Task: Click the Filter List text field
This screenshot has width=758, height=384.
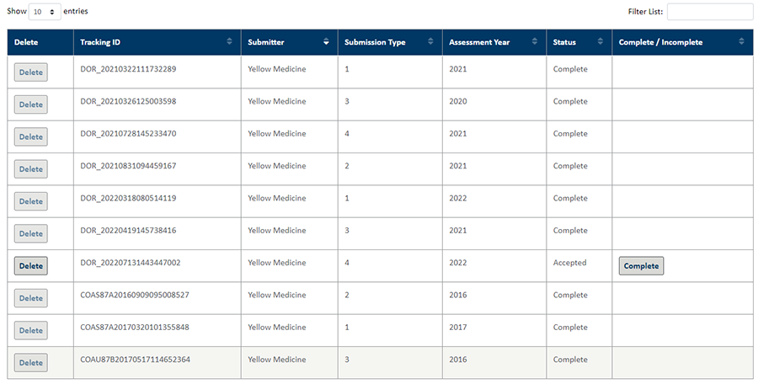Action: 710,12
